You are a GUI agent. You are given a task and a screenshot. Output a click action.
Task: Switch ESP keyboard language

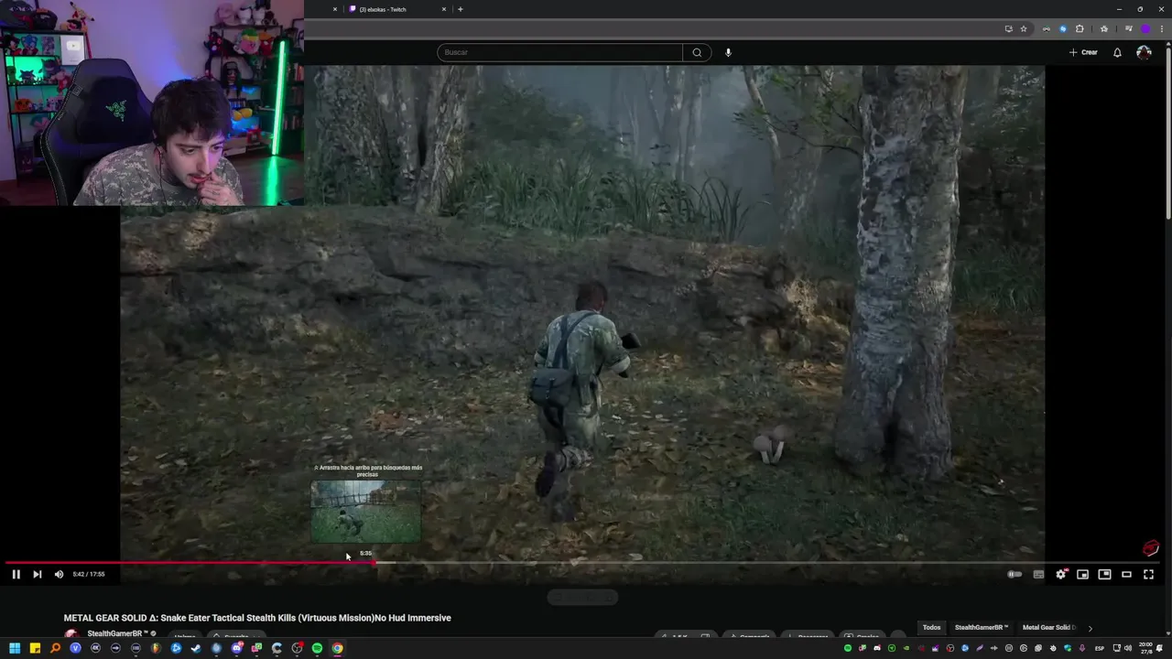pos(1100,648)
